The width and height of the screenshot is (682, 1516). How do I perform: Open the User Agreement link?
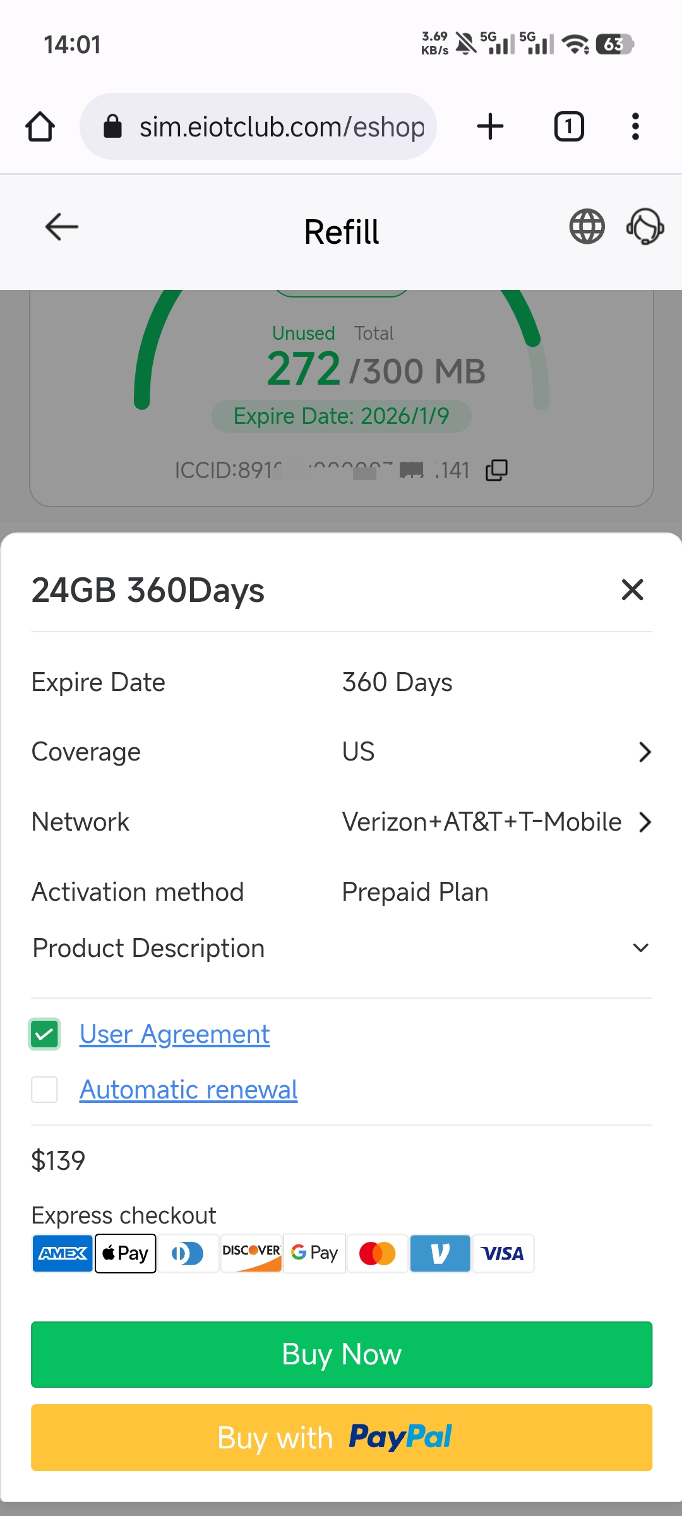point(174,1034)
